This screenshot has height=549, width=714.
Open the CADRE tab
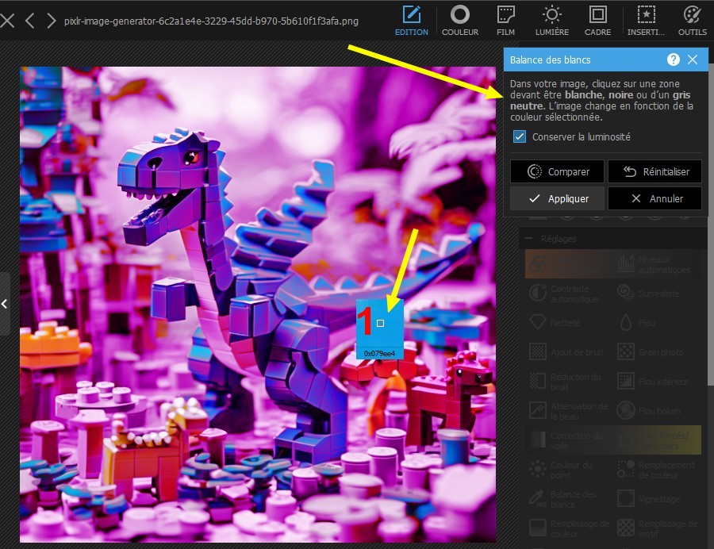point(597,21)
